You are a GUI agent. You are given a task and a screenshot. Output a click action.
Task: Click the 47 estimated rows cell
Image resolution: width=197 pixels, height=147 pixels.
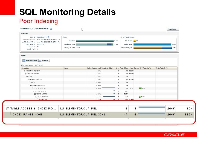(126, 115)
